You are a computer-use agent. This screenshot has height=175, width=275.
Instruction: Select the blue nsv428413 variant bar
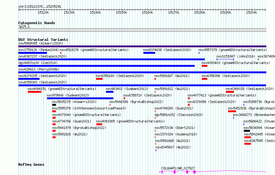142,72
